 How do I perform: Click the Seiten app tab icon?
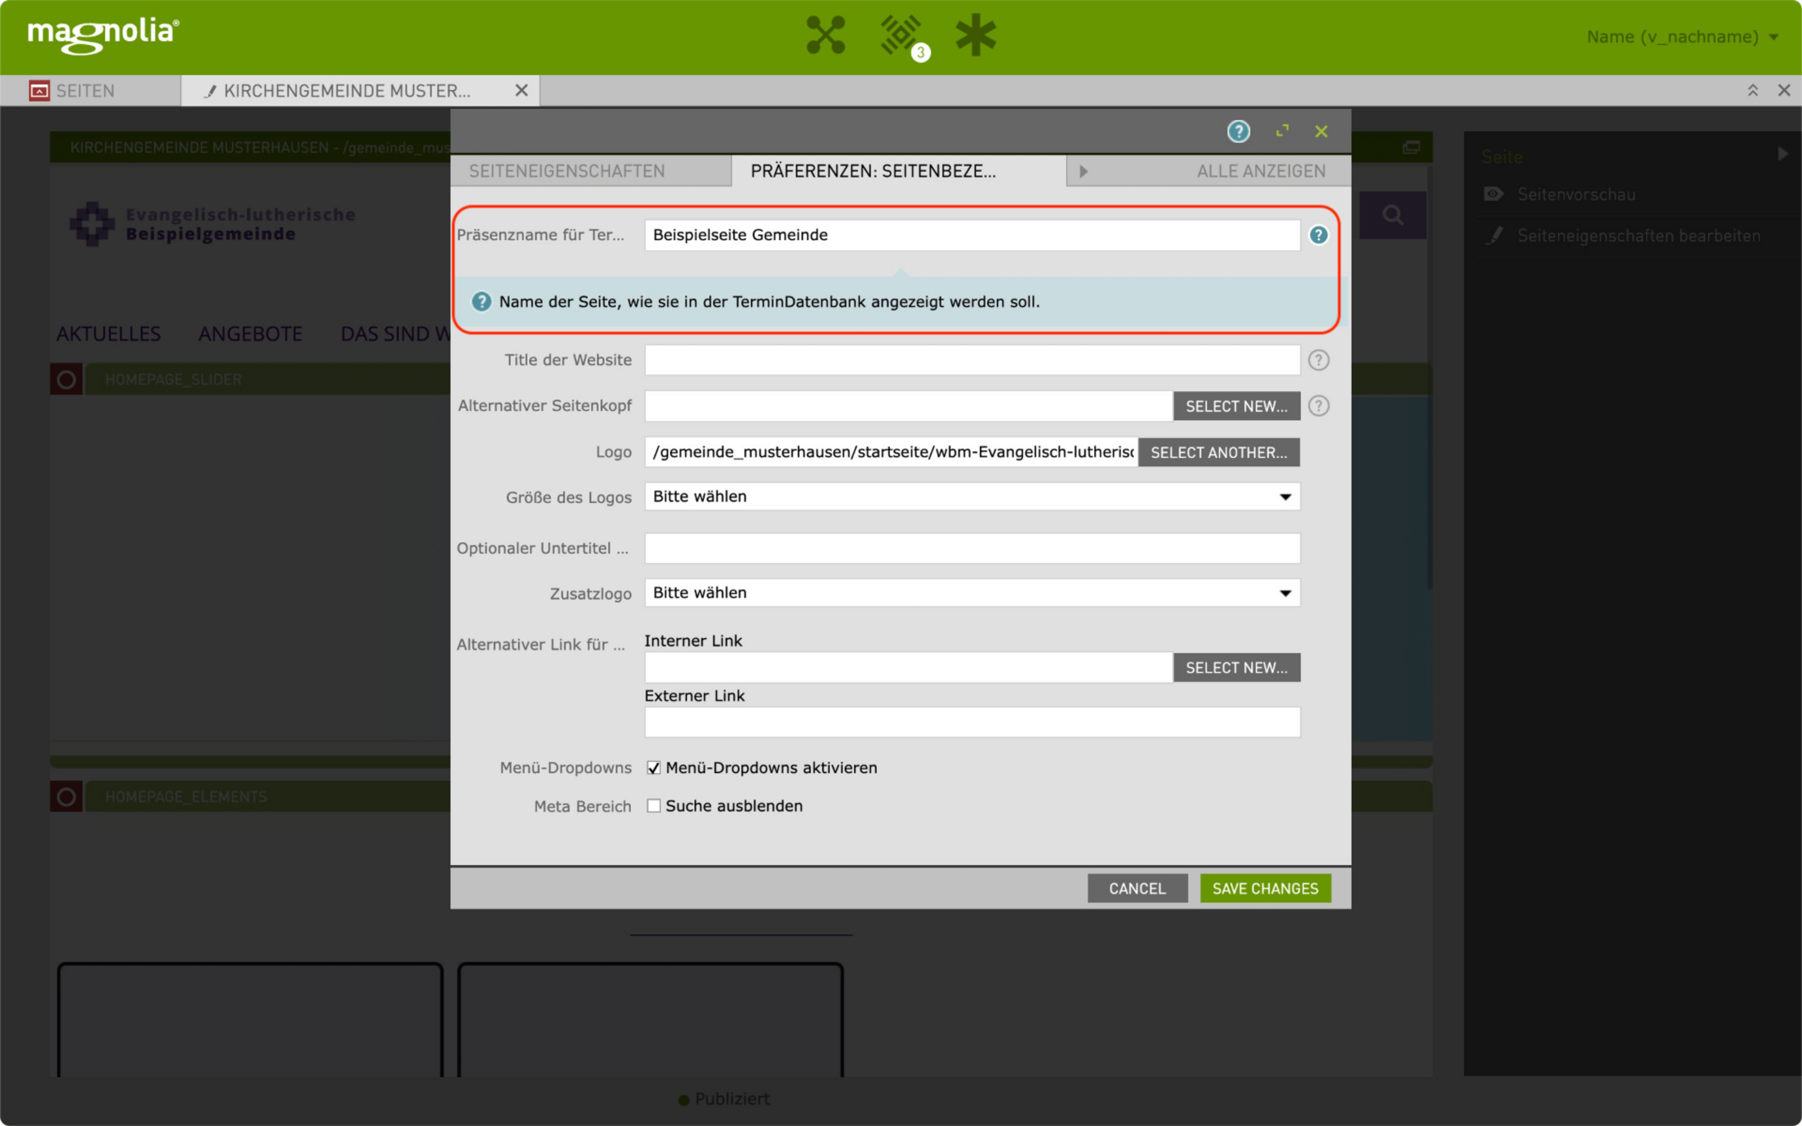coord(39,91)
